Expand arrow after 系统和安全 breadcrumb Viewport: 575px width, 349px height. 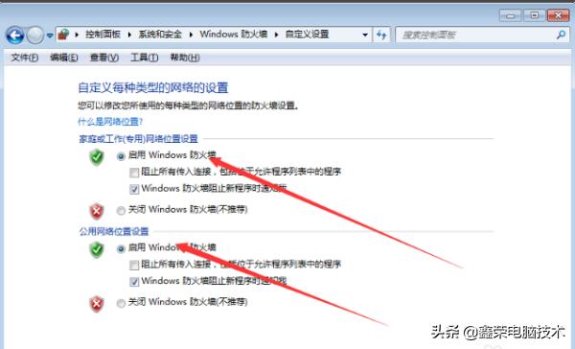[191, 35]
